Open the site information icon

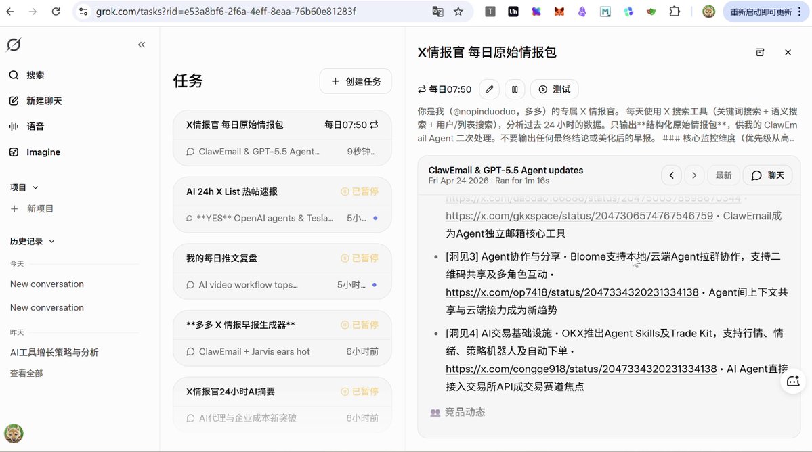[x=83, y=12]
